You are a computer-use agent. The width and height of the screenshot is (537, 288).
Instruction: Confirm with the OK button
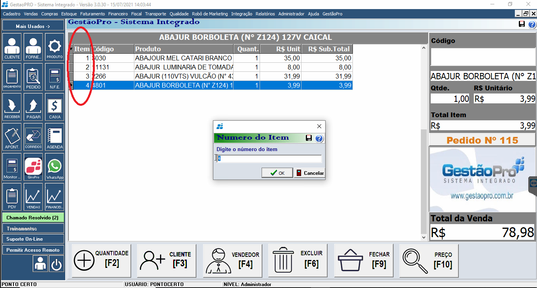point(277,173)
